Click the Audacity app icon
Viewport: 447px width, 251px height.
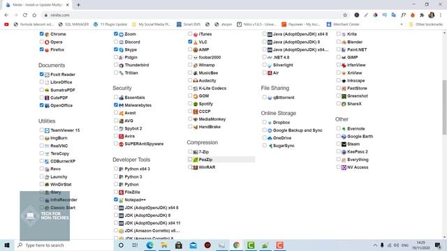[196, 81]
